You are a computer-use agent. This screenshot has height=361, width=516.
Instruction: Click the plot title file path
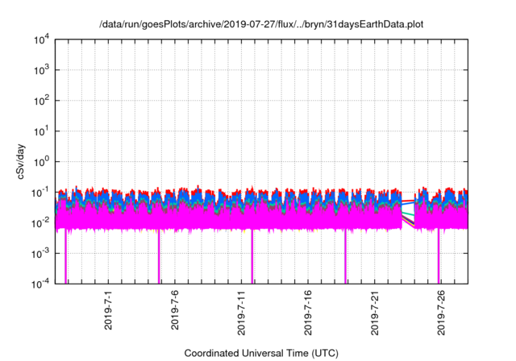point(261,25)
